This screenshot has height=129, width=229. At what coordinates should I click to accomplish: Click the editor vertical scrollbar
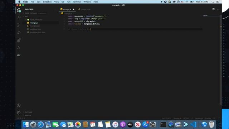pos(221,60)
